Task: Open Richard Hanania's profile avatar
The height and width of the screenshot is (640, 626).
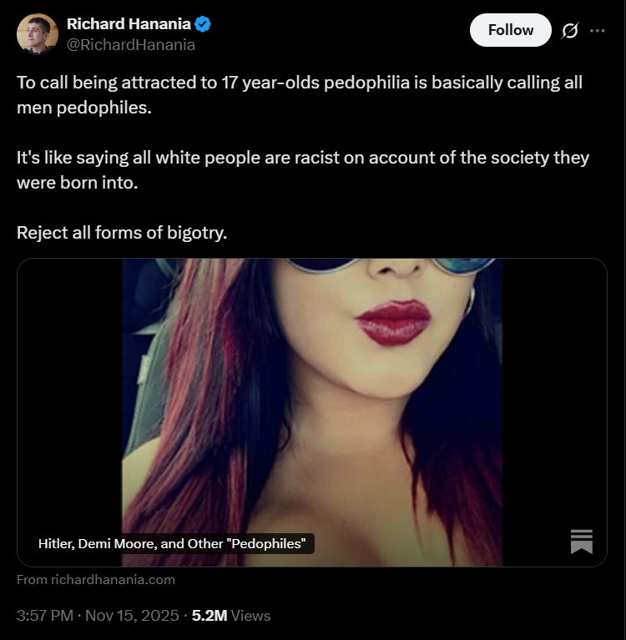Action: pos(38,34)
